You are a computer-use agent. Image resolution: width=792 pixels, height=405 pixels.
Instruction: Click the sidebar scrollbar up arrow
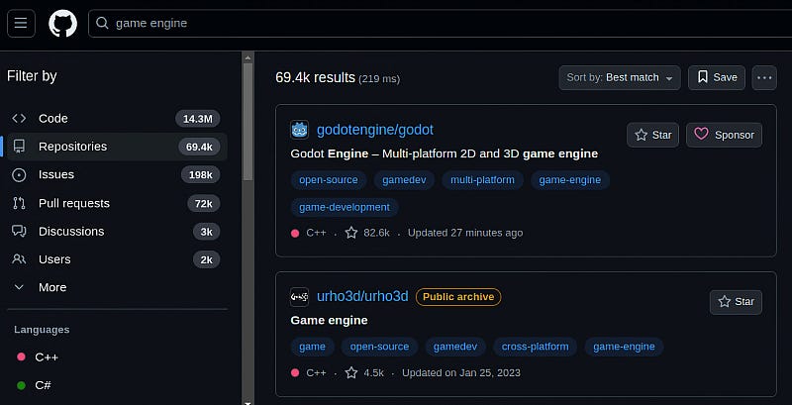click(247, 55)
